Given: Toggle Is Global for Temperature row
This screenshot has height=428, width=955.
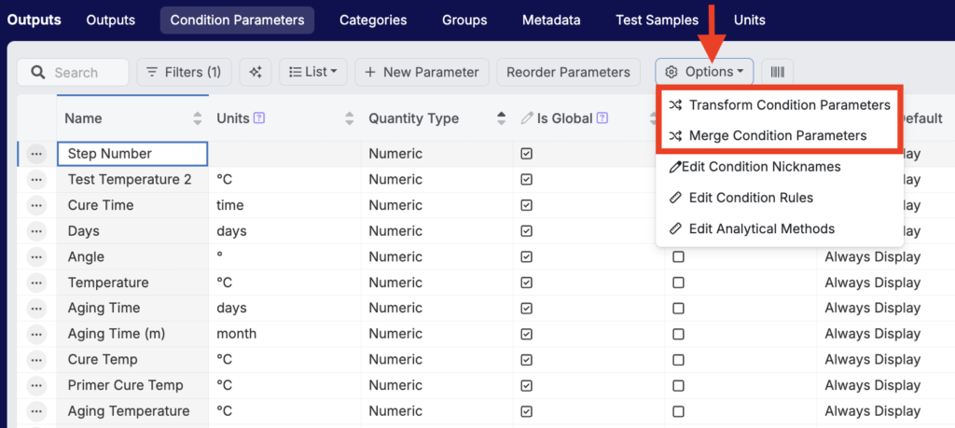Looking at the screenshot, I should click(x=526, y=283).
